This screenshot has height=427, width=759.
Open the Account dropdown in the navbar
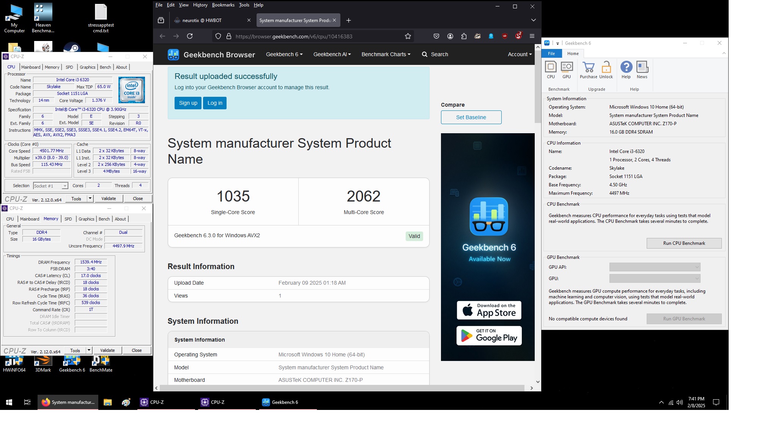tap(520, 54)
